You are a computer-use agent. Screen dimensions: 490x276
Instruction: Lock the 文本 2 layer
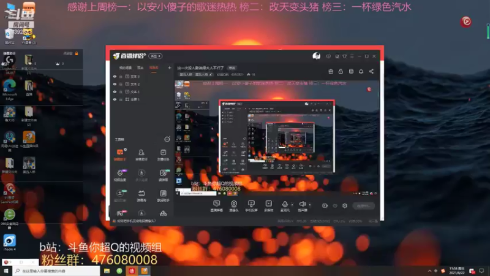(x=121, y=84)
